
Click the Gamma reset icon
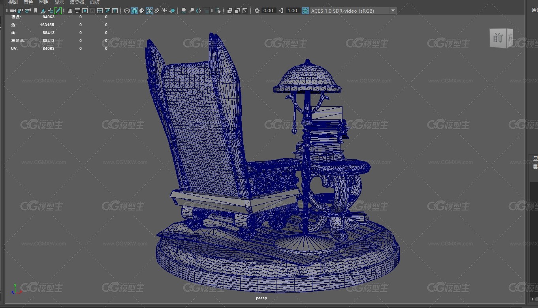pyautogui.click(x=281, y=11)
